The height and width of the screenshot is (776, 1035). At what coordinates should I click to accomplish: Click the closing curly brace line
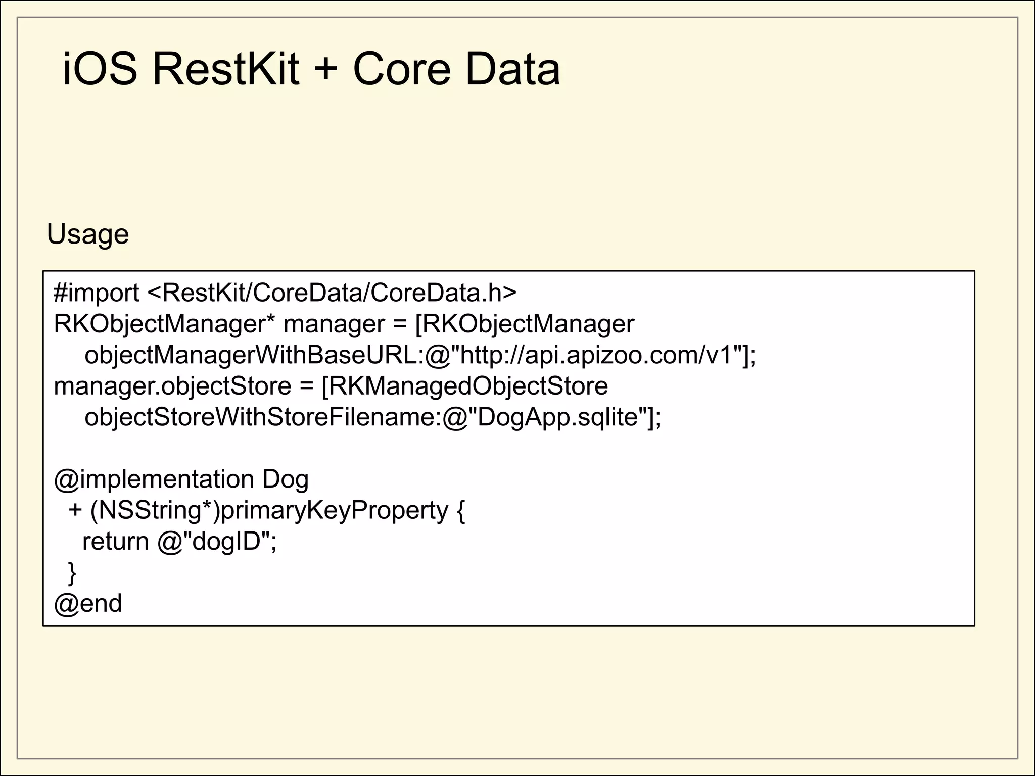click(x=72, y=573)
